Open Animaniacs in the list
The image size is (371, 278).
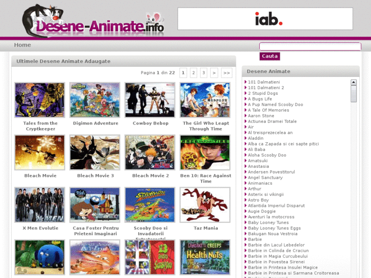[x=260, y=183]
